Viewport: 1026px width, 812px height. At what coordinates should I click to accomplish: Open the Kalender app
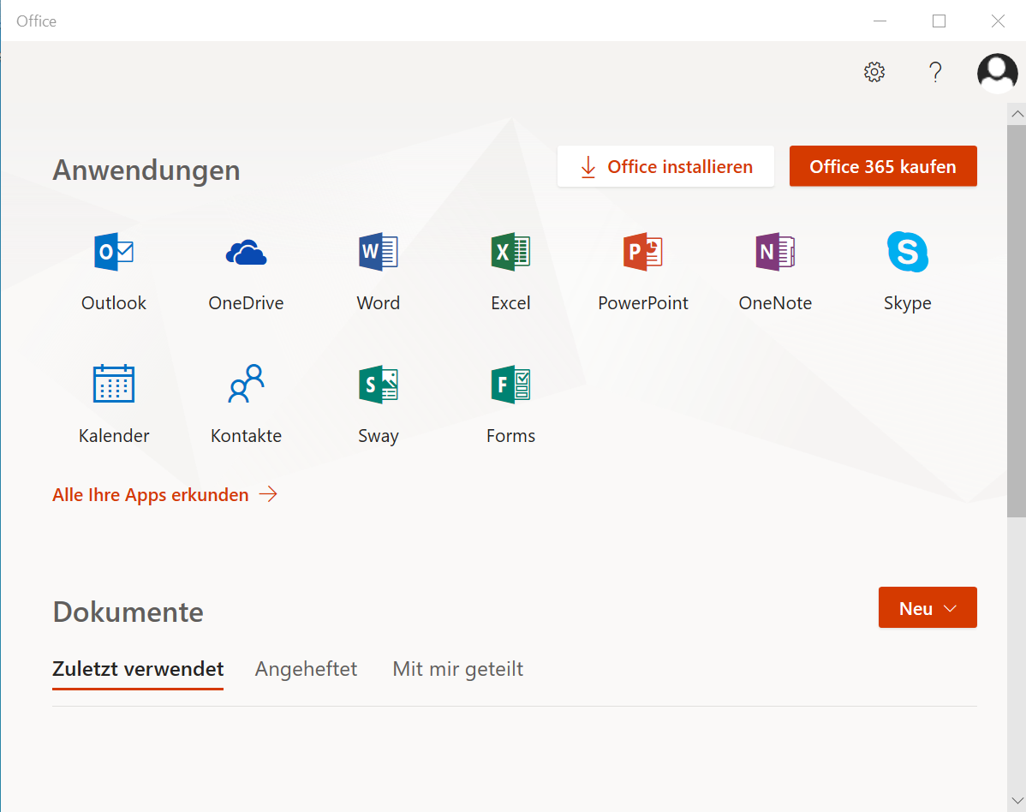coord(114,385)
